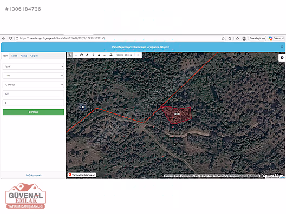The width and height of the screenshot is (286, 214).
Task: Click the refresh map tool icon
Action: (x=82, y=55)
